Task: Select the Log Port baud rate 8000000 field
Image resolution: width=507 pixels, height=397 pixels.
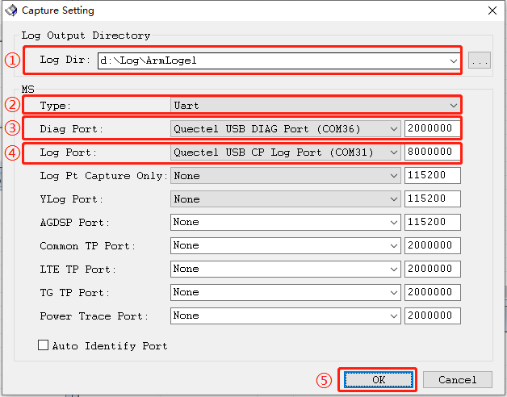Action: tap(432, 153)
